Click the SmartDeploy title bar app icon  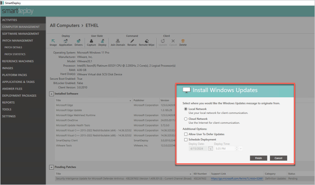(x=2, y=3)
